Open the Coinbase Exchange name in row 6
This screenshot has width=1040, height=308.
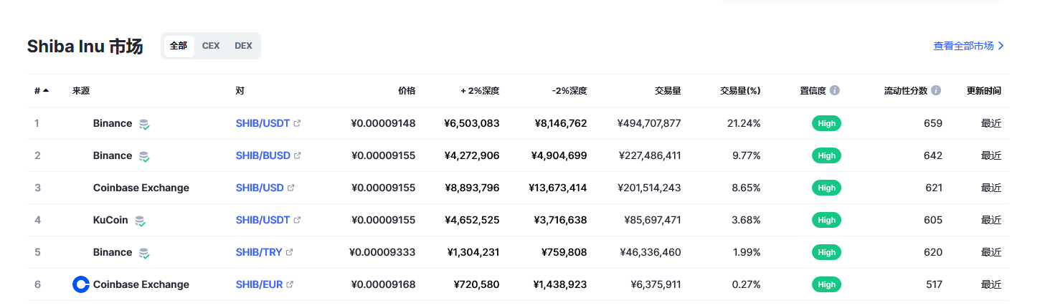(141, 284)
